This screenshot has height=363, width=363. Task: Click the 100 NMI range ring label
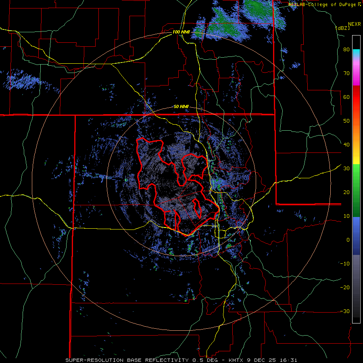coord(181,32)
